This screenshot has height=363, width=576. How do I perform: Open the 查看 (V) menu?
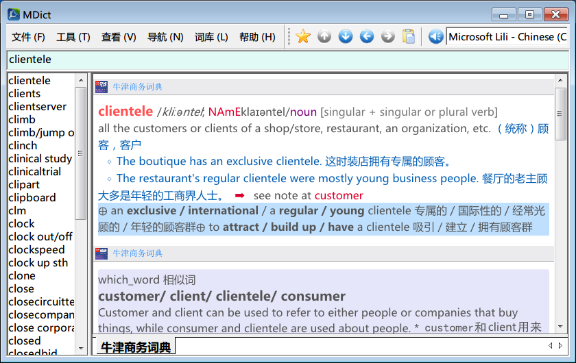coord(119,37)
